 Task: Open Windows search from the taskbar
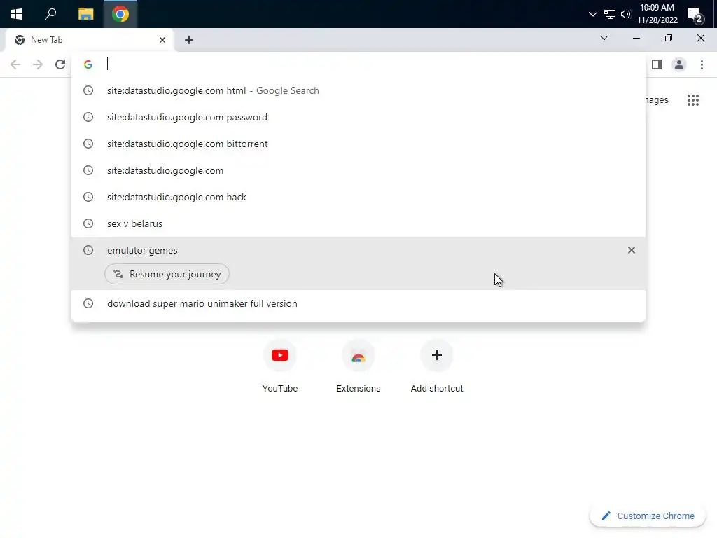(x=50, y=14)
